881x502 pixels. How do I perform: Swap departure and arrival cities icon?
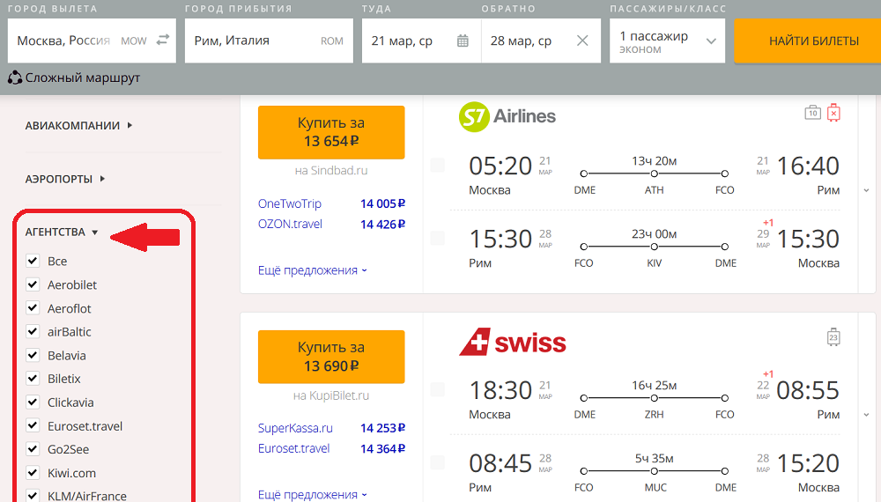(x=163, y=40)
